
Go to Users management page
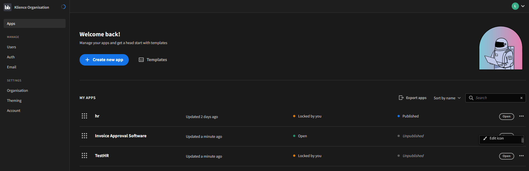tap(11, 47)
